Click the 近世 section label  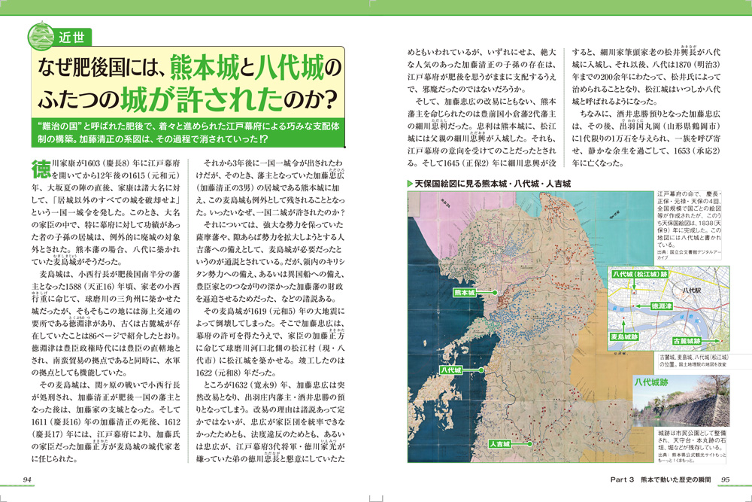pos(72,38)
